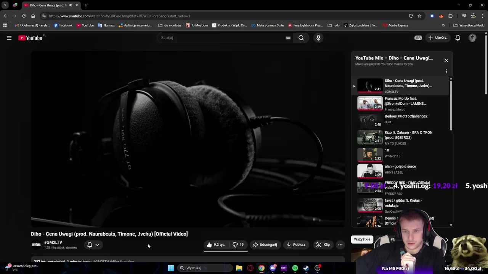Image resolution: width=488 pixels, height=274 pixels.
Task: Click the magnifier search button in YouTube
Action: 301,38
